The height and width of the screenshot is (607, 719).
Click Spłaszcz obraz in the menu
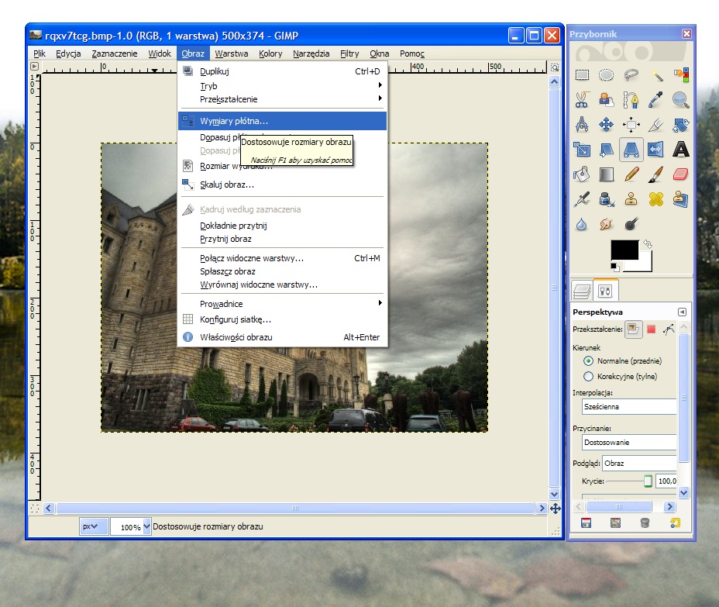[x=227, y=271]
